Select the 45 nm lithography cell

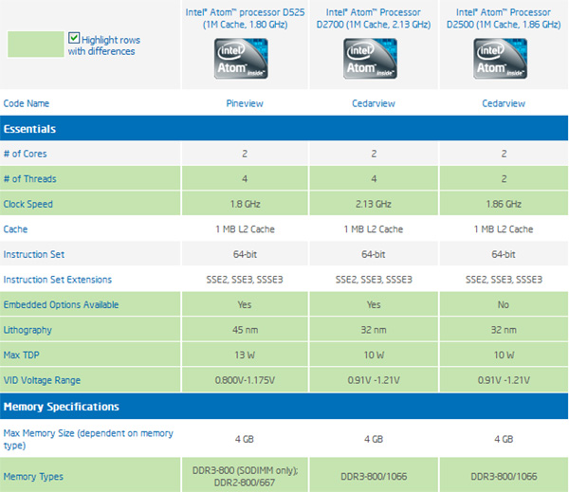pos(245,330)
